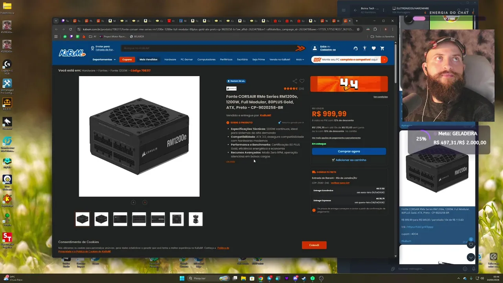Expand product description with Ver mais

pos(231,162)
